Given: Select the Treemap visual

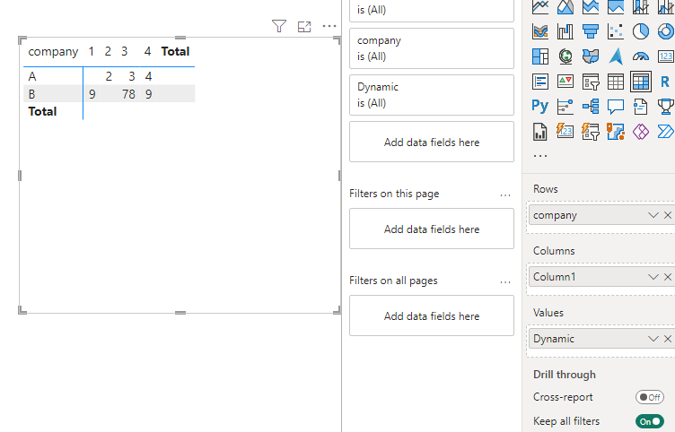Looking at the screenshot, I should pos(540,56).
